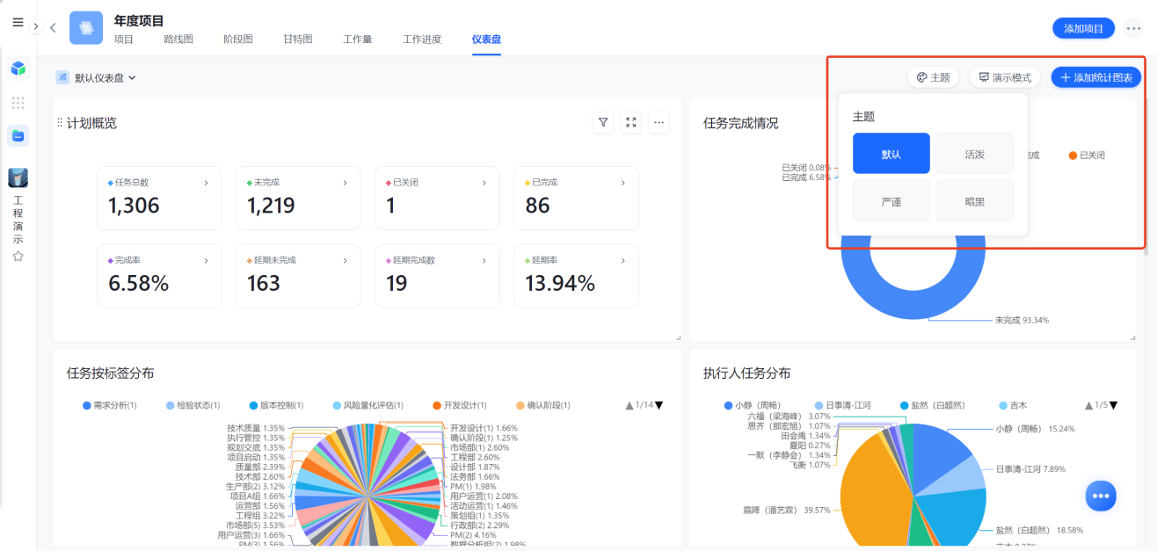Switch to the 项目 tab

[x=124, y=40]
